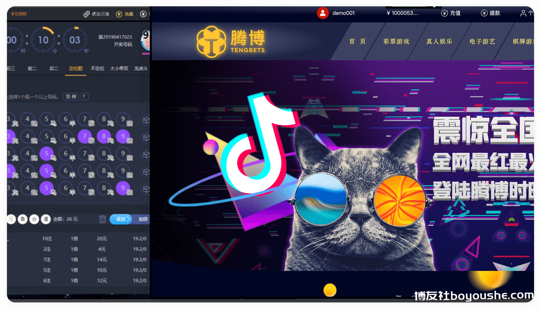
Task: Choose the 元 currency unit
Action: point(11,219)
